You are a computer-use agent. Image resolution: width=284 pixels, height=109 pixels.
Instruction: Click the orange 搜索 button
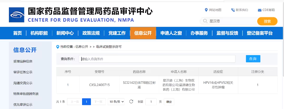267,21
